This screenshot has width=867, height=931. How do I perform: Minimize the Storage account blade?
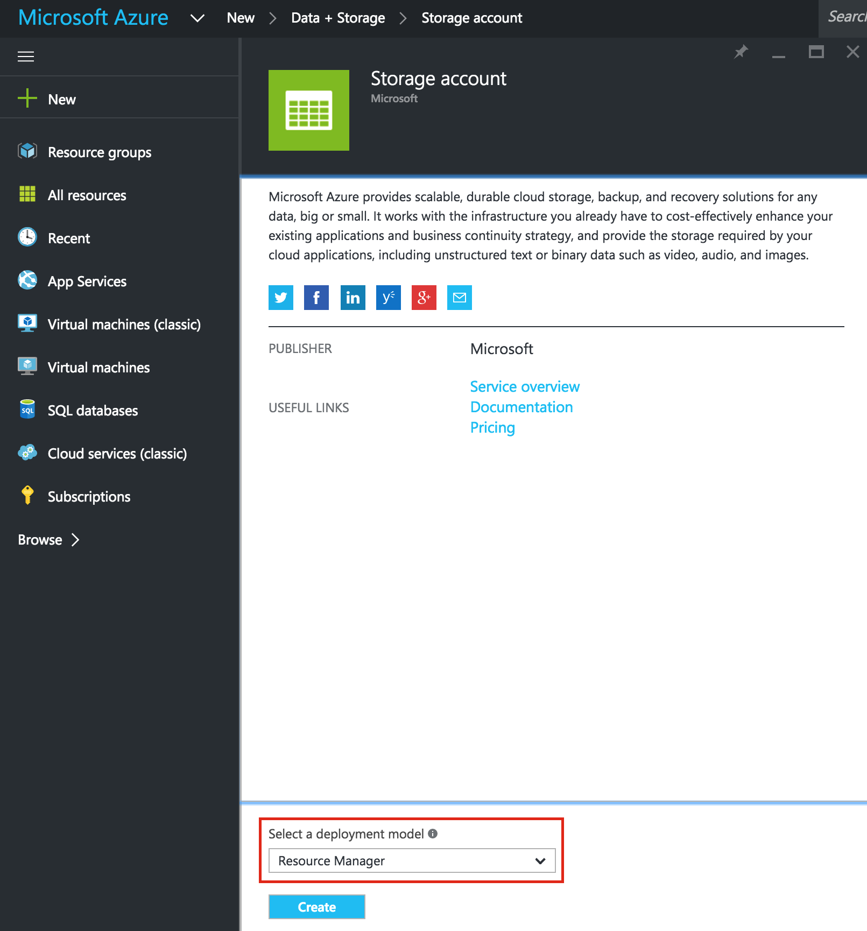pyautogui.click(x=779, y=56)
